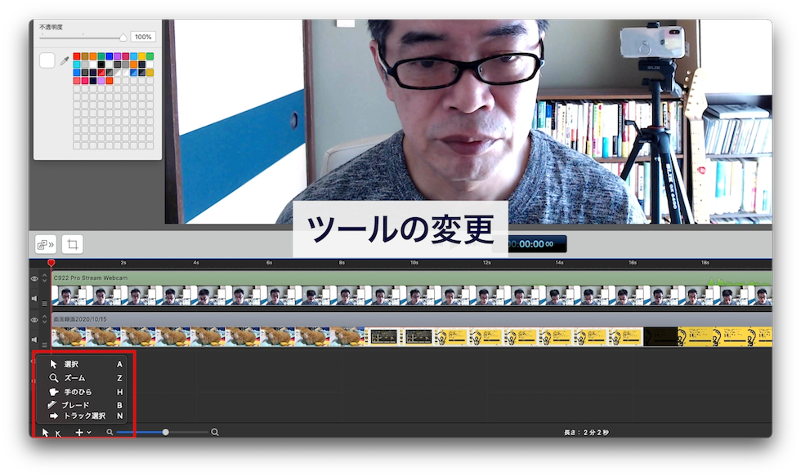801x476 pixels.
Task: Mute the C922 Pro Stream Webcam audio
Action: point(35,297)
